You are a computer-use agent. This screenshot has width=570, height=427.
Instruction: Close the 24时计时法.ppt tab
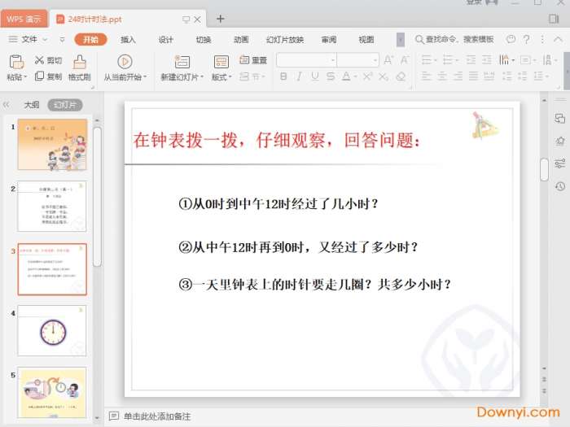coord(197,20)
